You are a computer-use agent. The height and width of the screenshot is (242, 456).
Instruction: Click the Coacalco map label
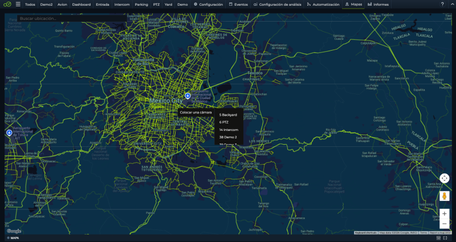pyautogui.click(x=176, y=26)
